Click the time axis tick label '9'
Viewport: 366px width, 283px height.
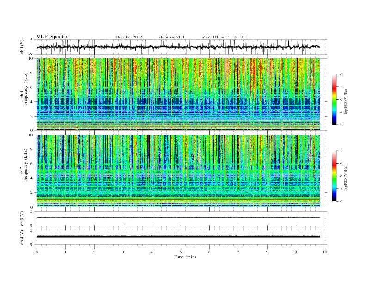[x=296, y=252]
